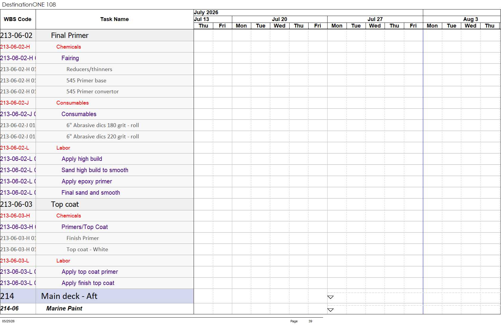The width and height of the screenshot is (501, 325).
Task: Click WBS code 213-06-03-H
Action: 15,216
